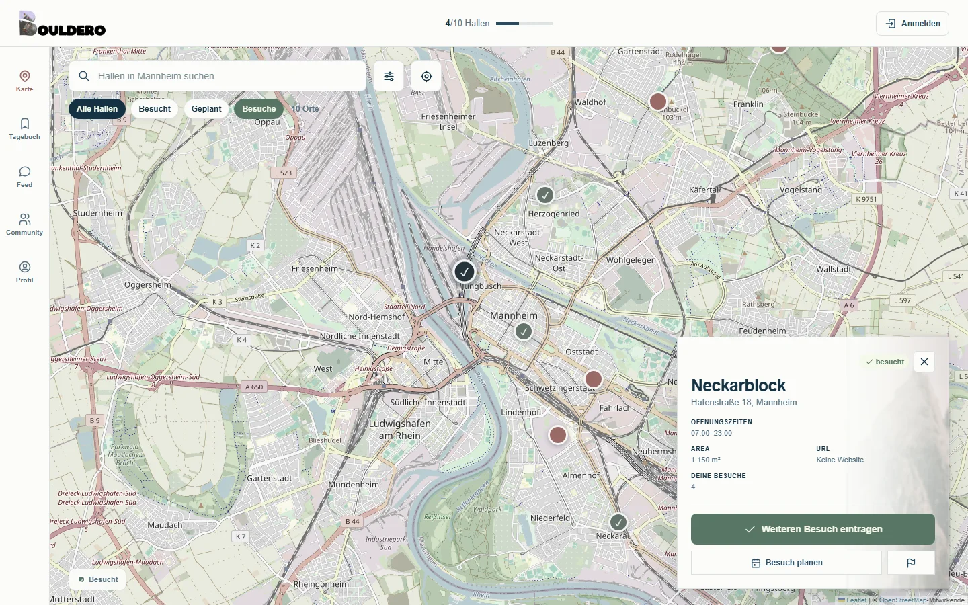Click the opening hours 07:00–23:00
This screenshot has width=968, height=605.
[x=711, y=434]
